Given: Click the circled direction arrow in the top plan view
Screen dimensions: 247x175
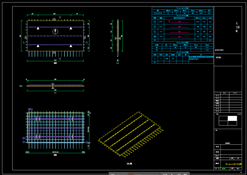Looking at the screenshot, I should point(55,31).
